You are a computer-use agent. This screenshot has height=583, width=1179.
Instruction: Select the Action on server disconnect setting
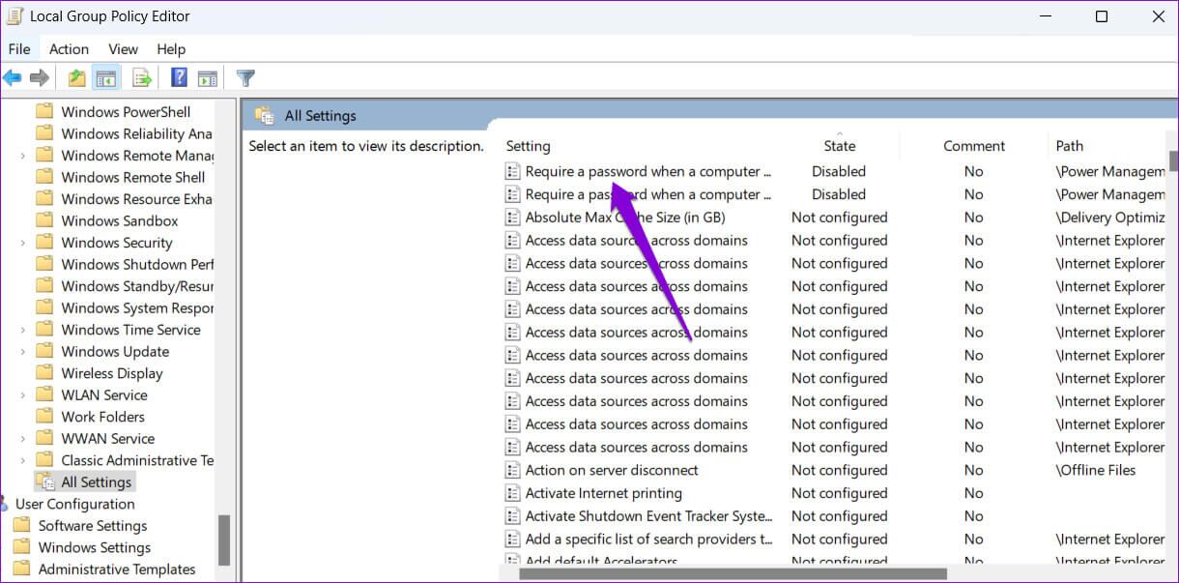612,470
